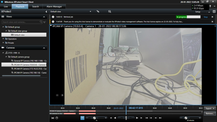Adjust the playback speed slider
Viewport: 217px width, 122px height.
click(x=94, y=118)
